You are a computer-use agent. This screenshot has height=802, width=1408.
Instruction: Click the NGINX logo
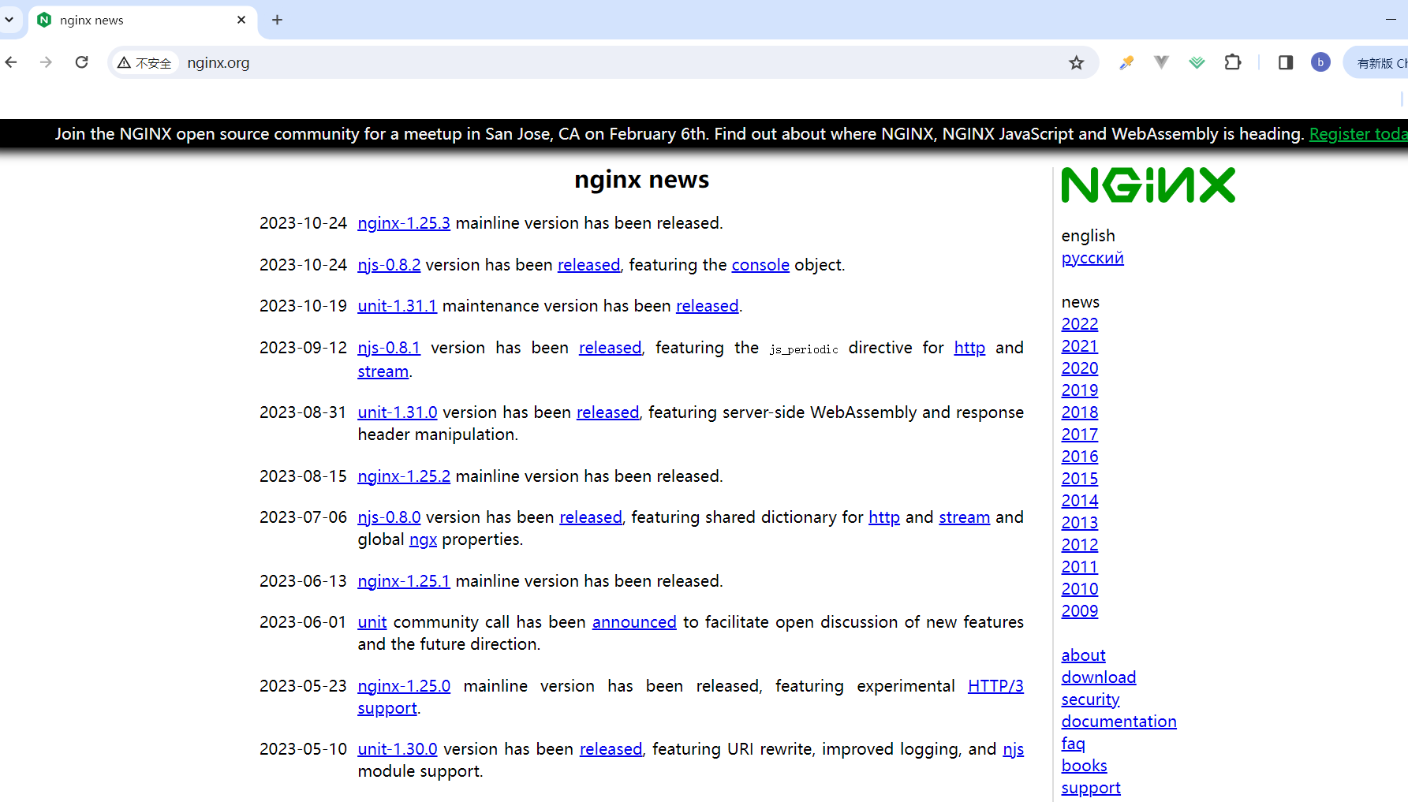click(x=1148, y=185)
